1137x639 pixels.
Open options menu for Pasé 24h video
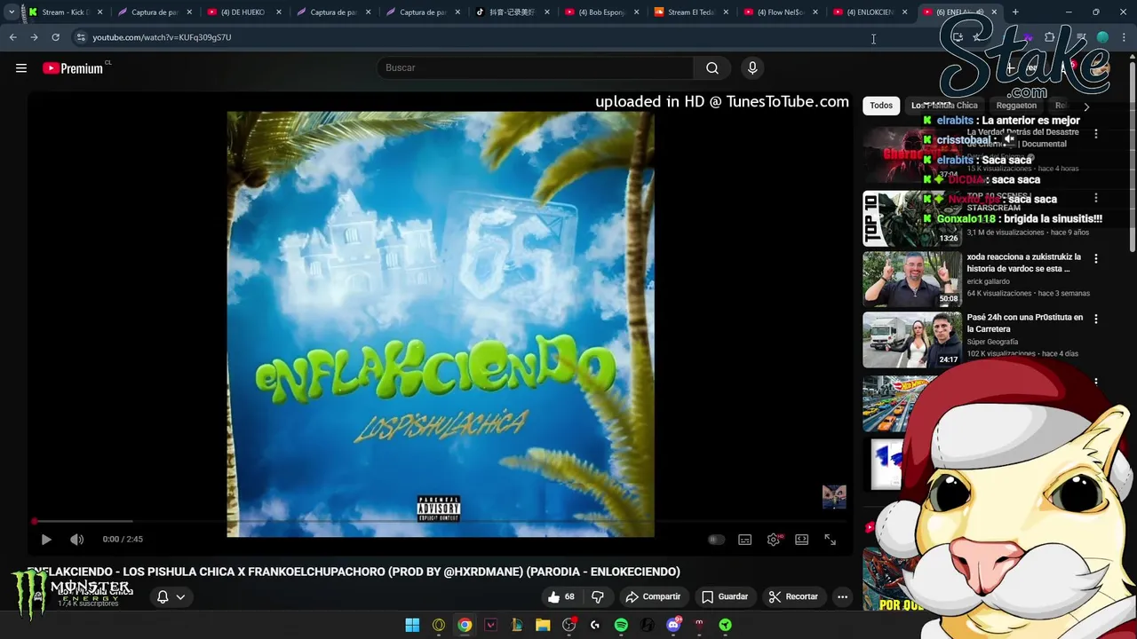pos(1095,319)
